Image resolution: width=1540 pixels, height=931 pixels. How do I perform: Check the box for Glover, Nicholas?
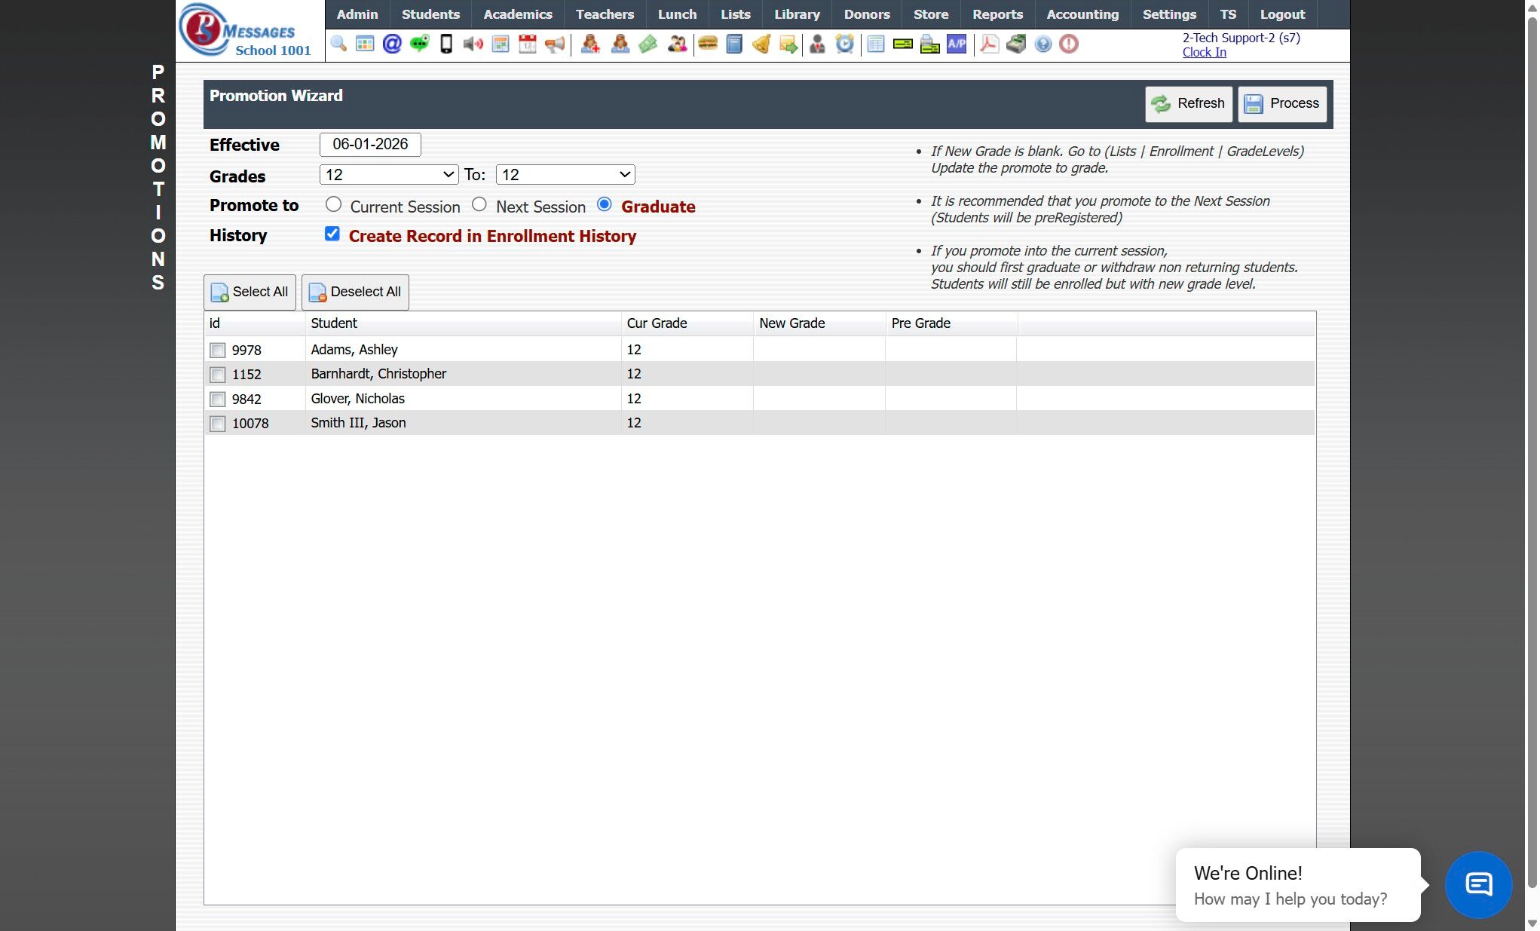point(218,399)
